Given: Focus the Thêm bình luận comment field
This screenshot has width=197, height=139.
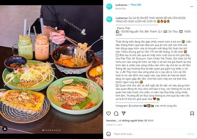Looking at the screenshot, I should pyautogui.click(x=149, y=134).
